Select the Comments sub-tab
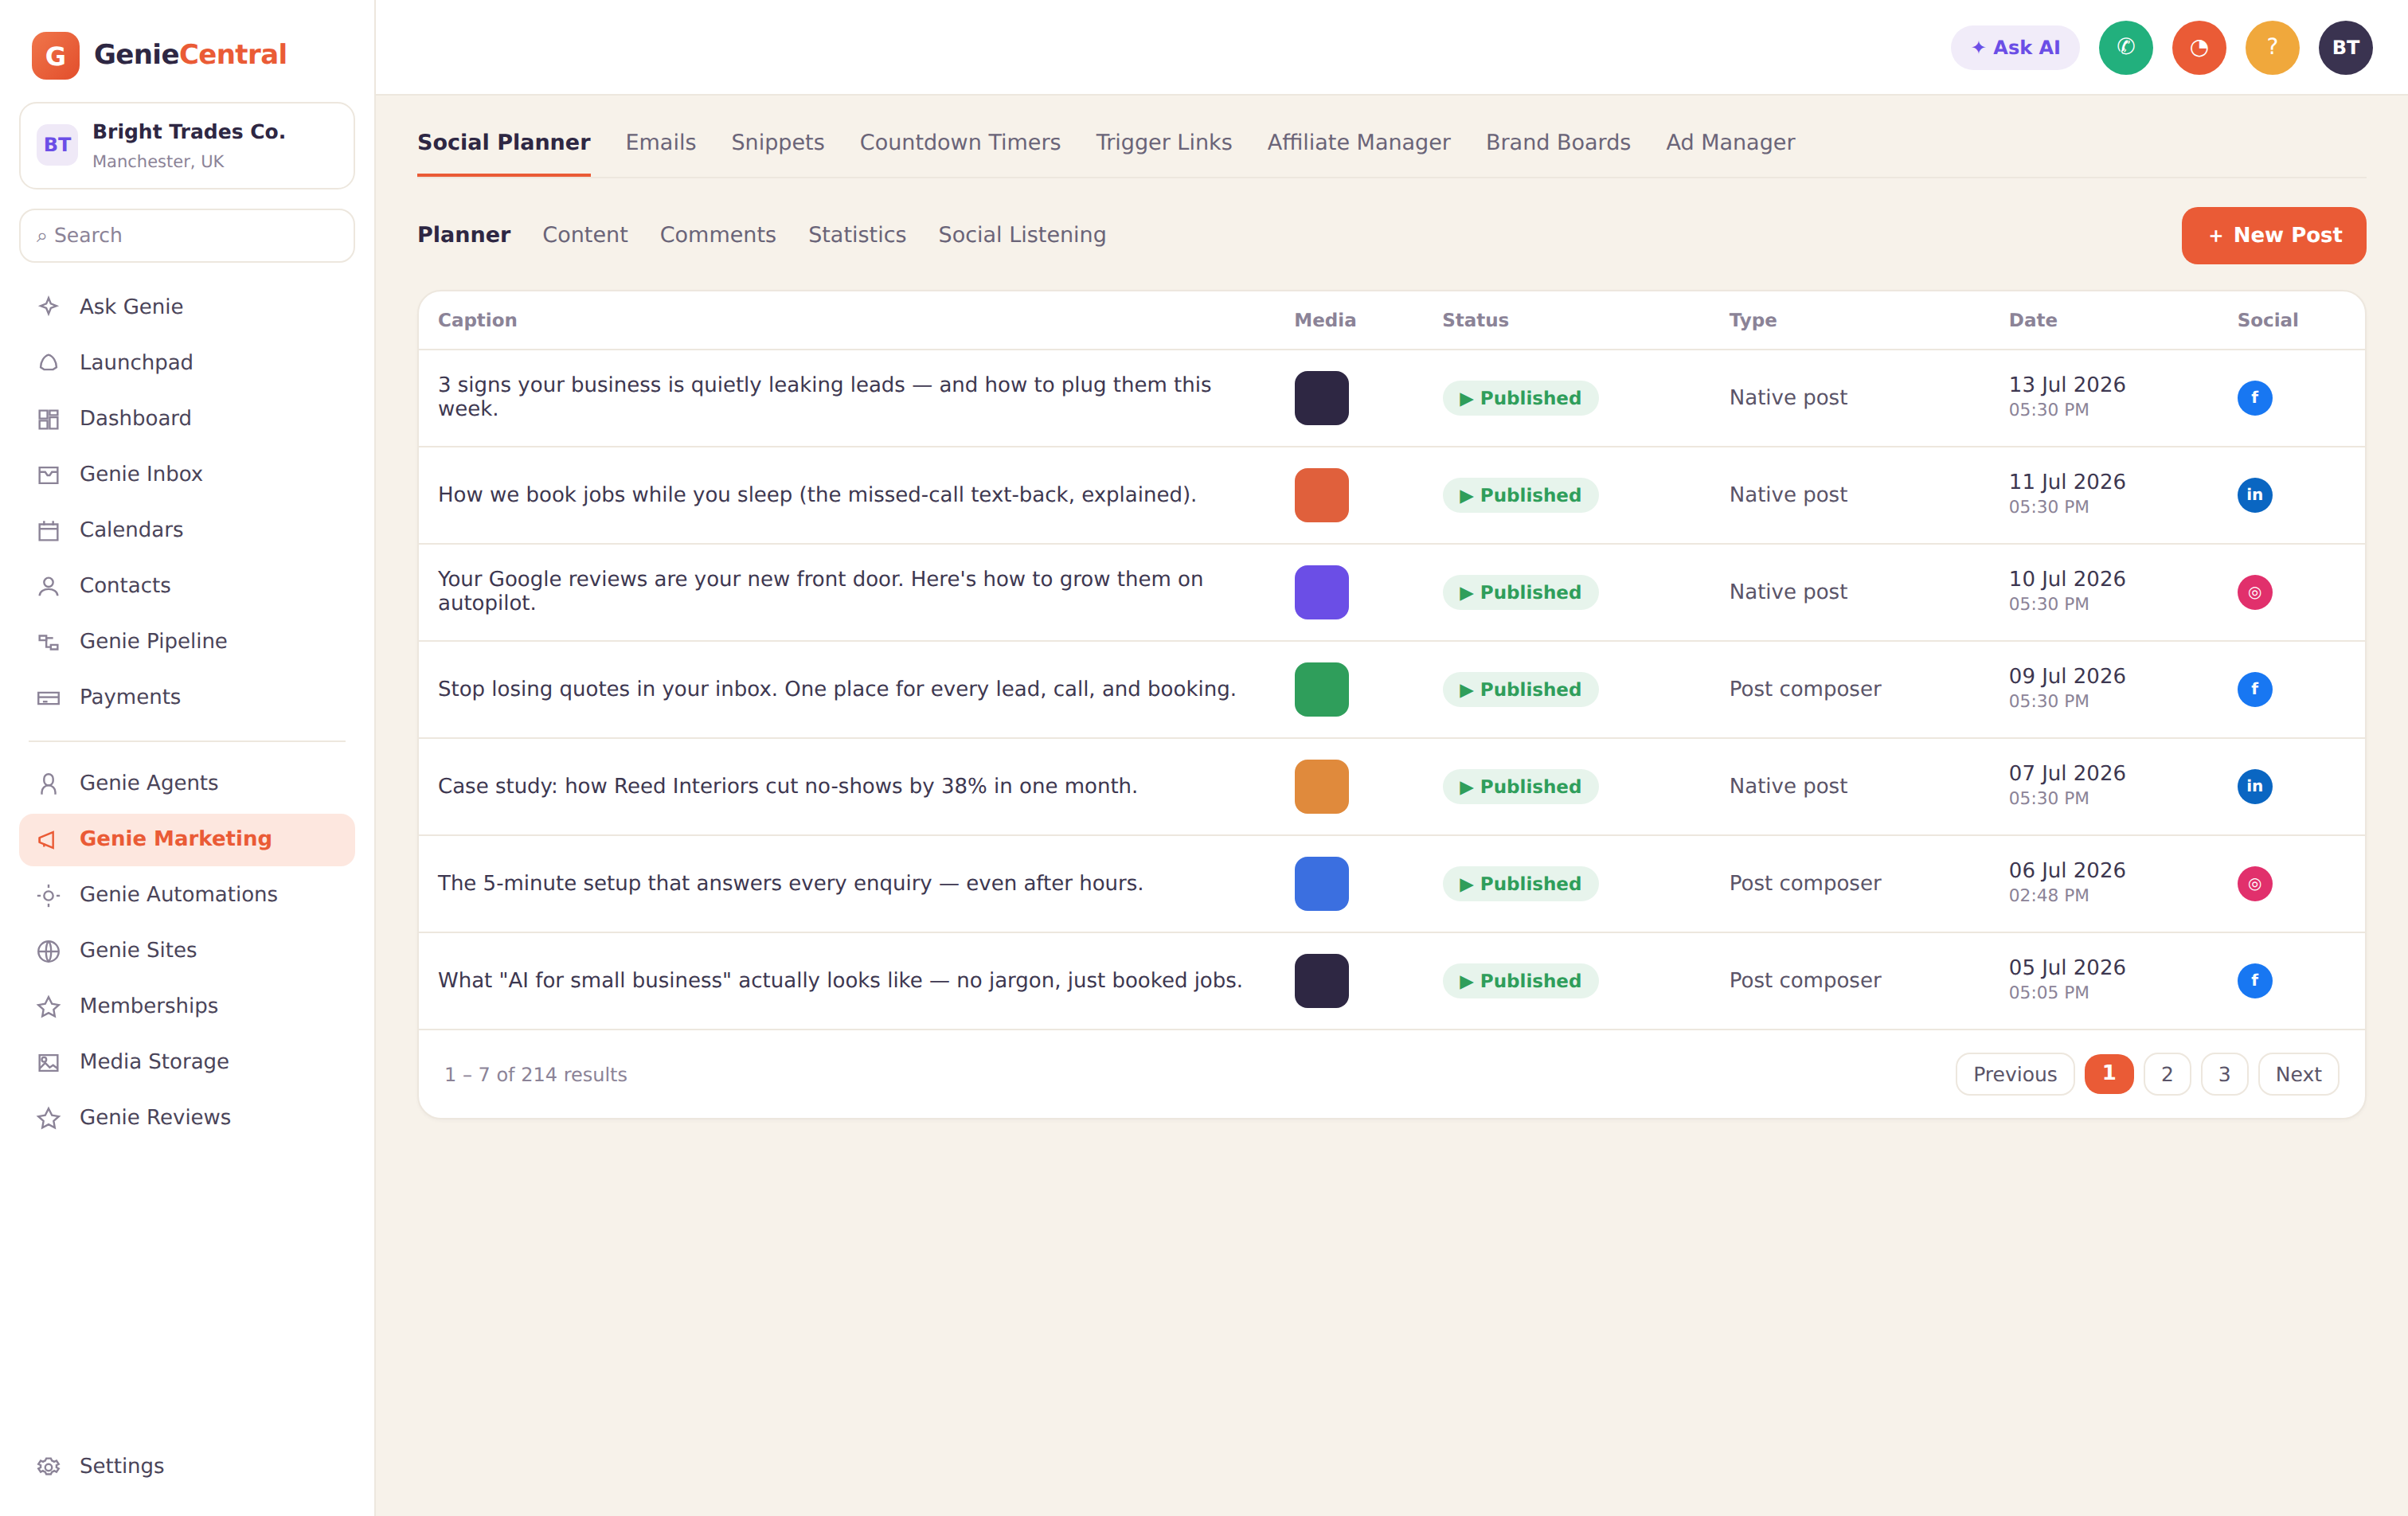 [x=717, y=234]
